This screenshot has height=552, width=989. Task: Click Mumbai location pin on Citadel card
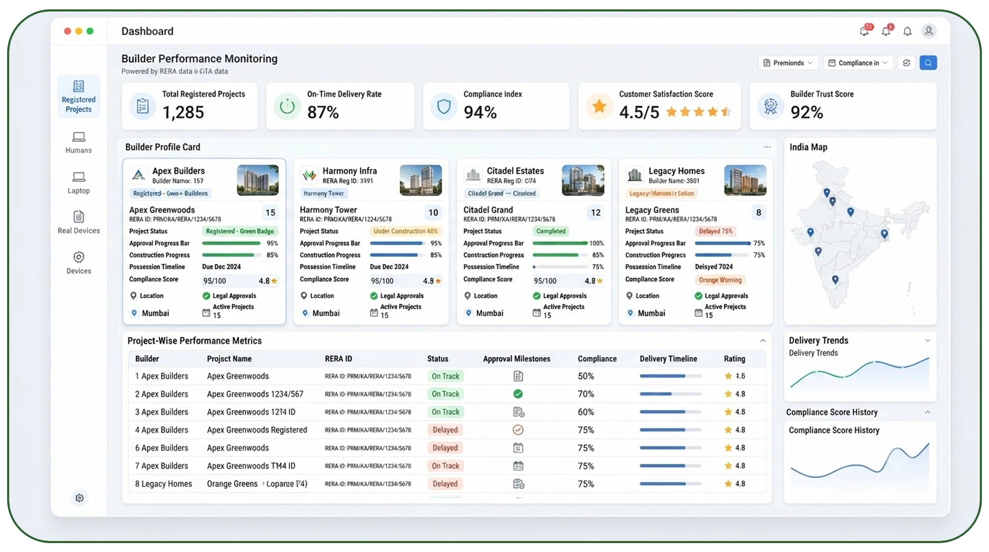[468, 313]
